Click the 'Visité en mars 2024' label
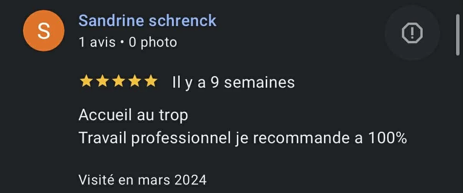 click(143, 179)
